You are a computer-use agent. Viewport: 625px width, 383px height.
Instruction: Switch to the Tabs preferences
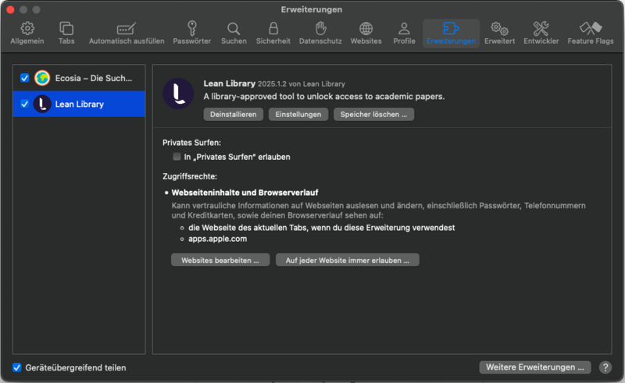pyautogui.click(x=66, y=33)
